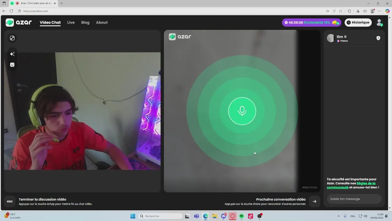The width and height of the screenshot is (392, 221).
Task: Show hidden system tray icons chevron
Action: pos(338,216)
